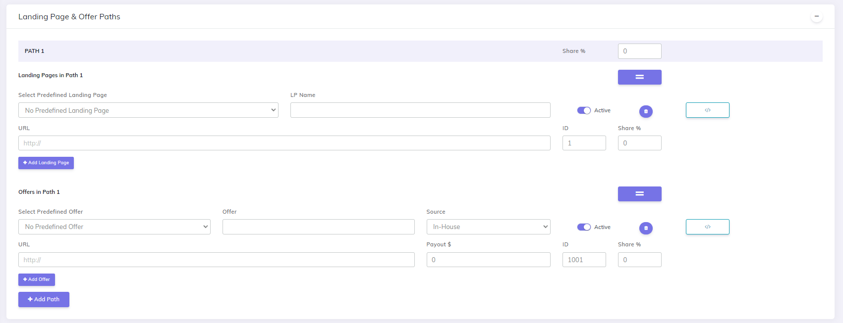Click the equalize button for Landing Pages

coord(639,77)
